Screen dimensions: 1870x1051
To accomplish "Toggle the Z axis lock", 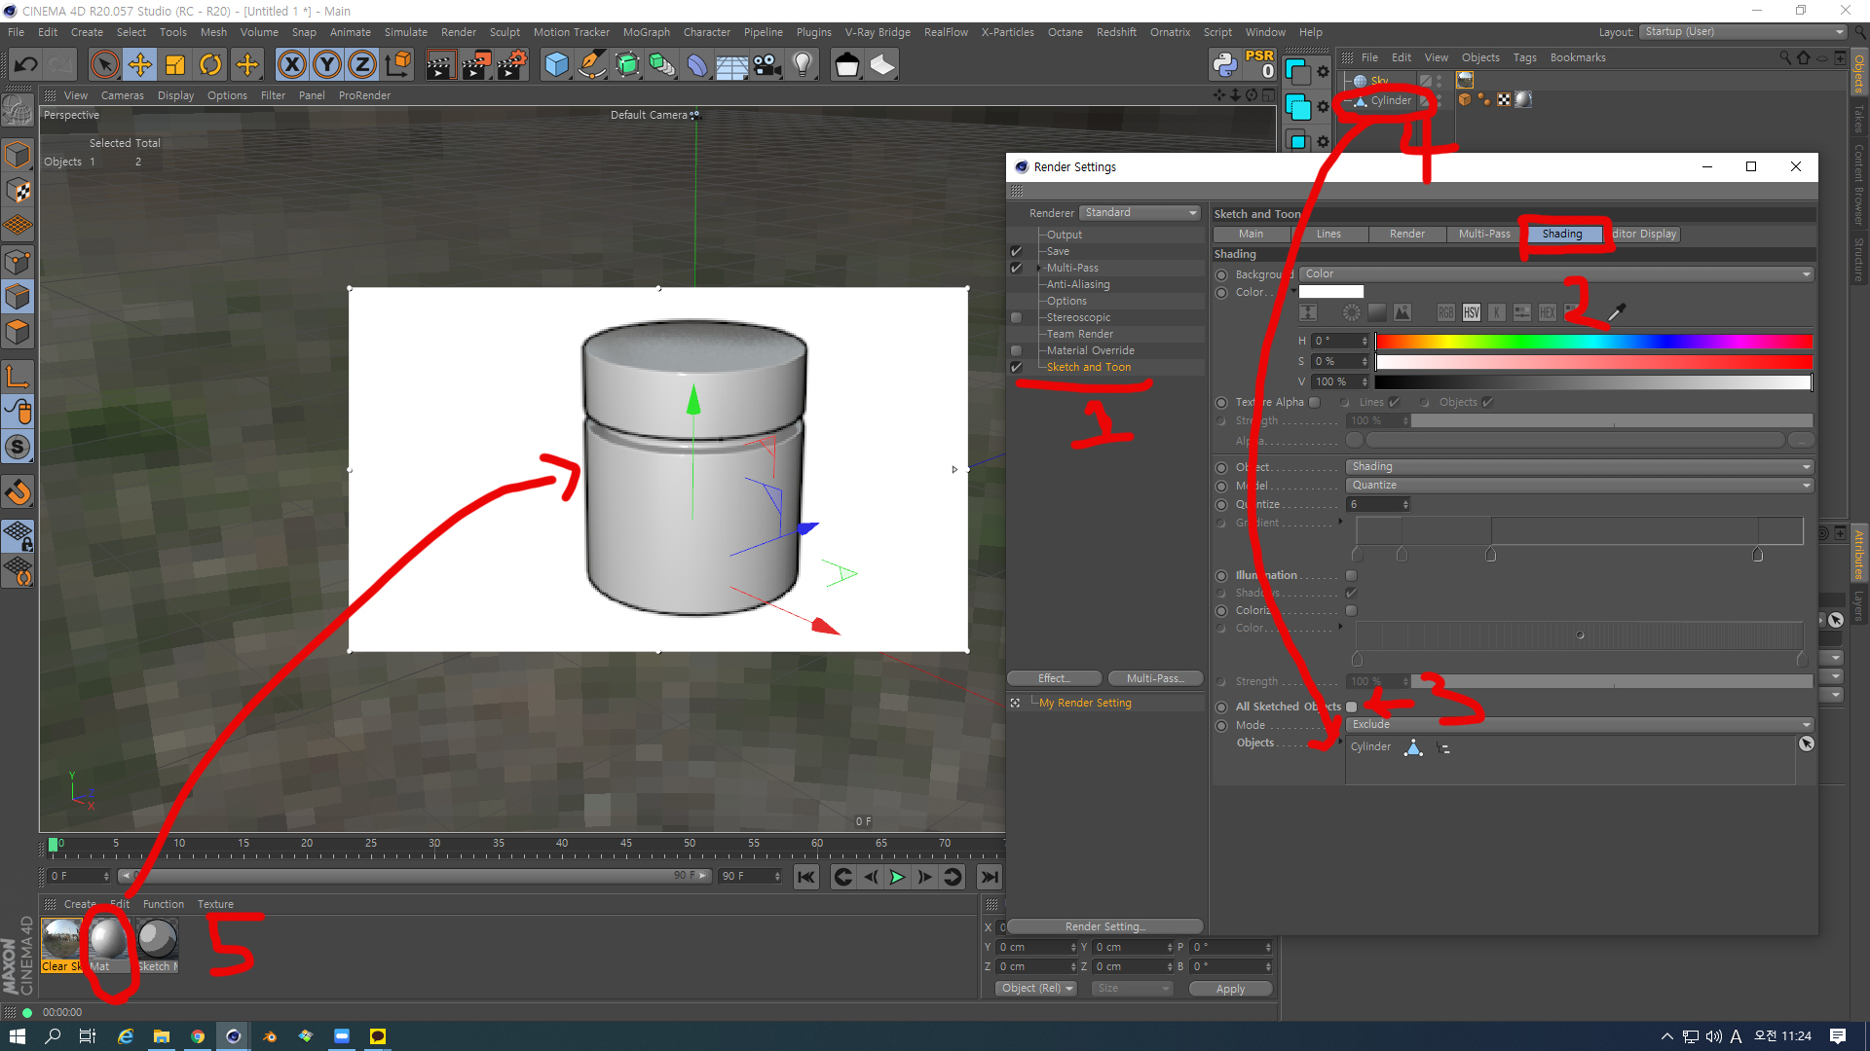I will point(362,65).
